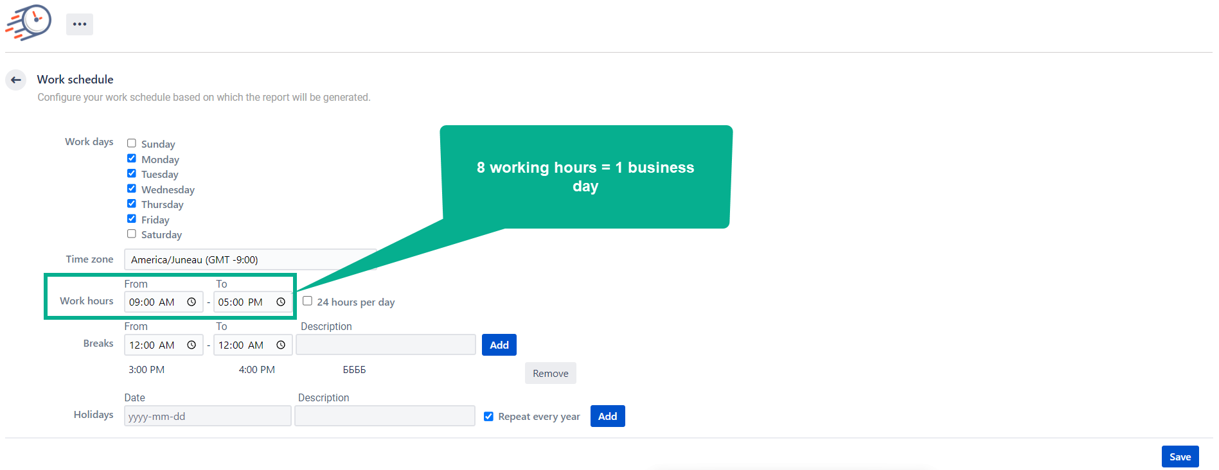The height and width of the screenshot is (470, 1219).
Task: Uncheck the Monday work day
Action: click(132, 159)
